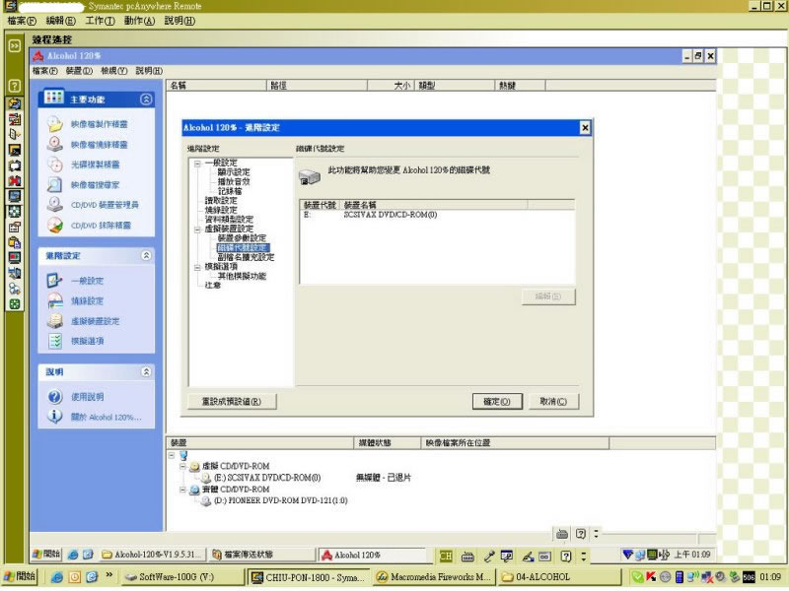Cancel the dialog with 取消(C)
This screenshot has width=789, height=591.
point(553,402)
